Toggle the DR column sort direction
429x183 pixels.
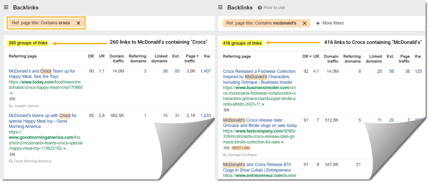coord(307,56)
